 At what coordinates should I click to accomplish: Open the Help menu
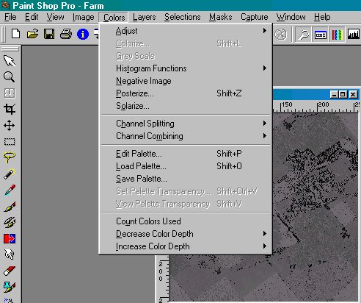coord(322,17)
